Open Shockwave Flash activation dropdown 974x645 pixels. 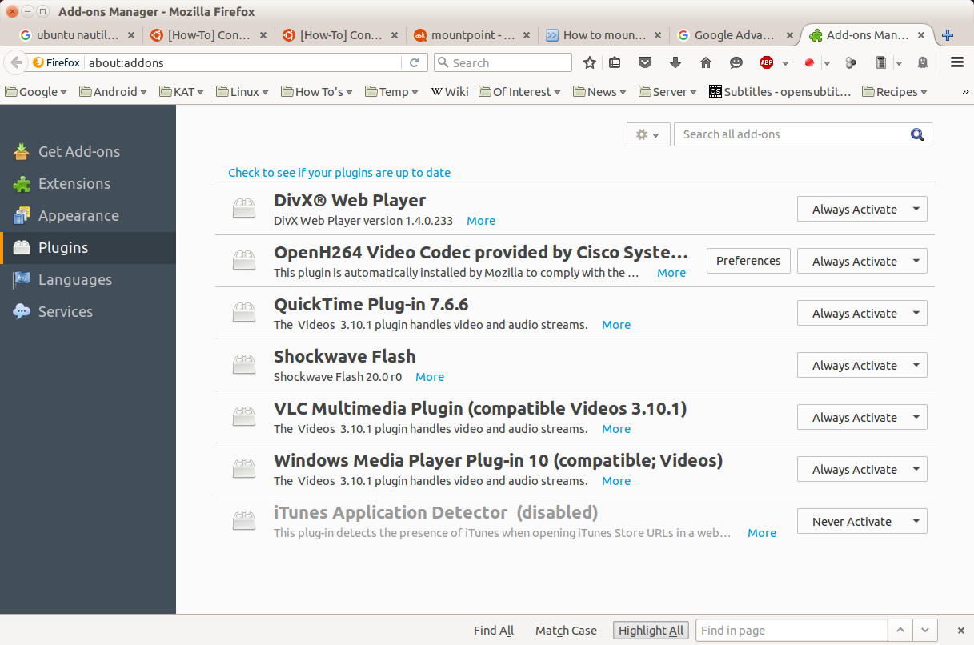pyautogui.click(x=862, y=365)
